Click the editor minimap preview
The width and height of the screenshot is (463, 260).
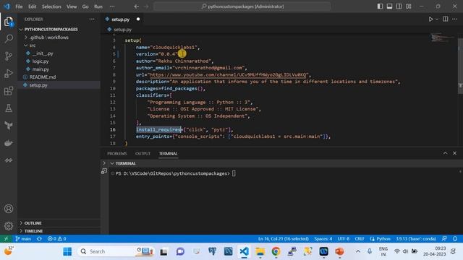tap(443, 38)
